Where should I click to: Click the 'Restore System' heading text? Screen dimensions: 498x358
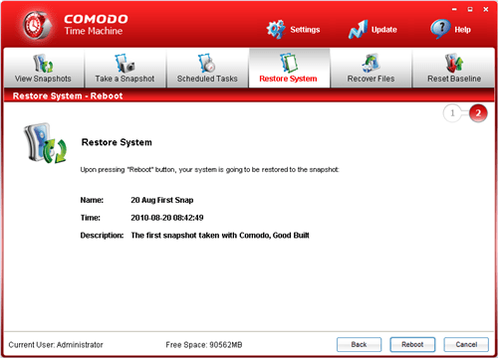tap(117, 142)
